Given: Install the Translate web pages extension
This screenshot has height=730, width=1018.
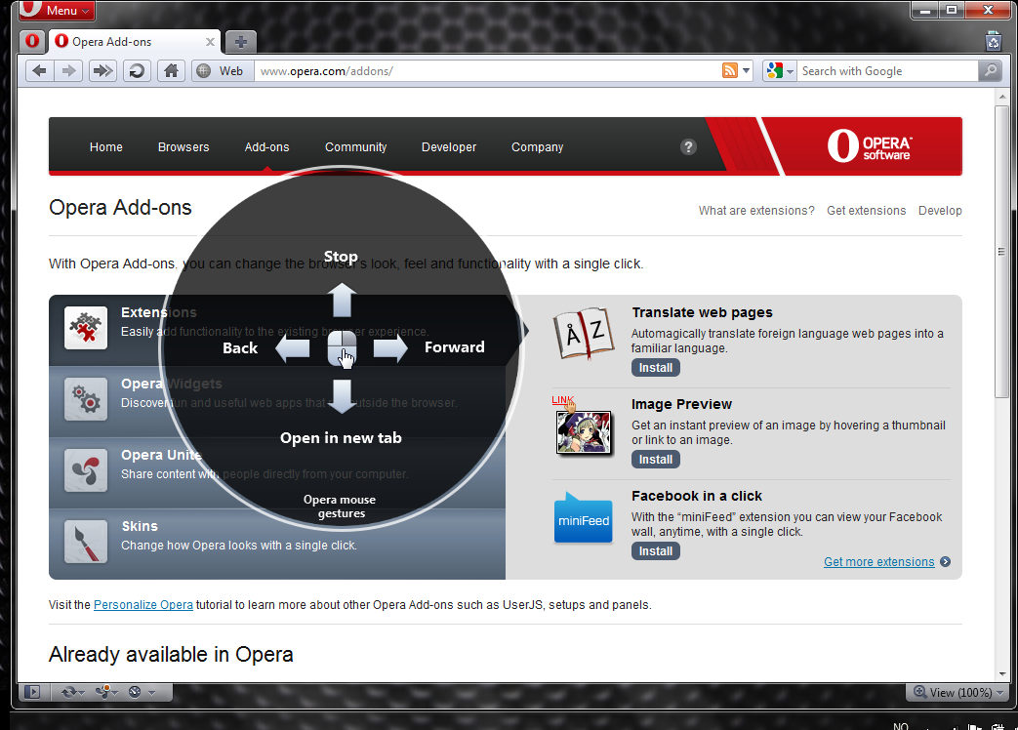Looking at the screenshot, I should coord(656,368).
